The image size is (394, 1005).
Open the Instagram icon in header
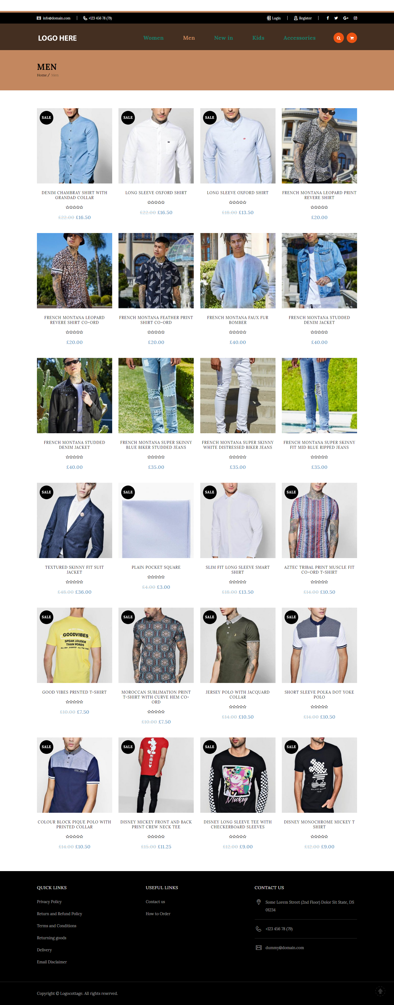click(x=355, y=18)
